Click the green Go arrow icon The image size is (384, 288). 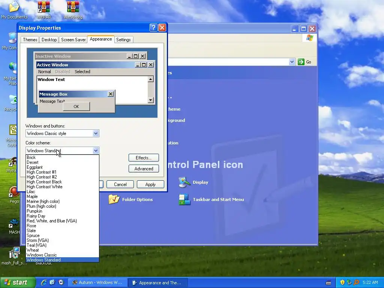[301, 62]
